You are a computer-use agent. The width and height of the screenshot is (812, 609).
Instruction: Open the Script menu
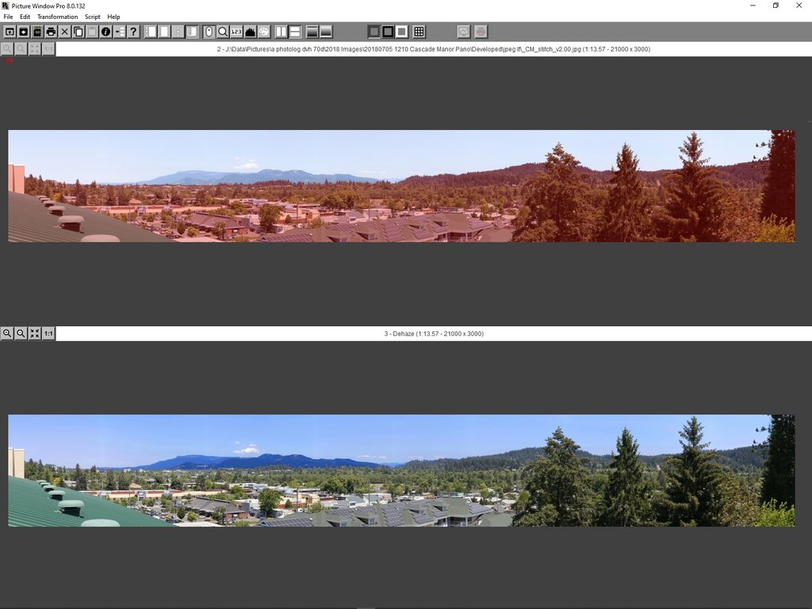pyautogui.click(x=93, y=17)
